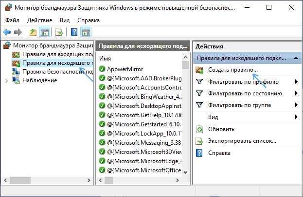The height and width of the screenshot is (197, 303).
Task: Toggle the console tree show/hide icon
Action: (x=44, y=32)
